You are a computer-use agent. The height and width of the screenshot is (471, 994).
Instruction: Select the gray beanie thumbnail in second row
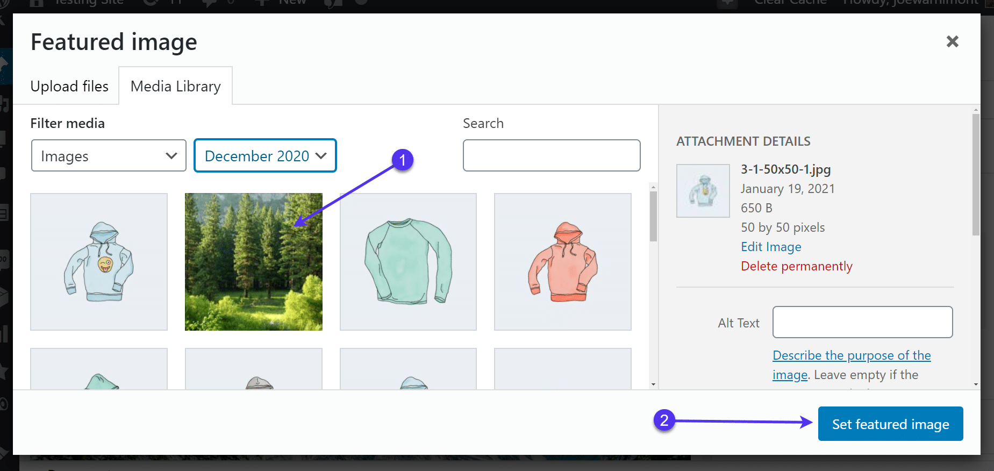[x=253, y=371]
